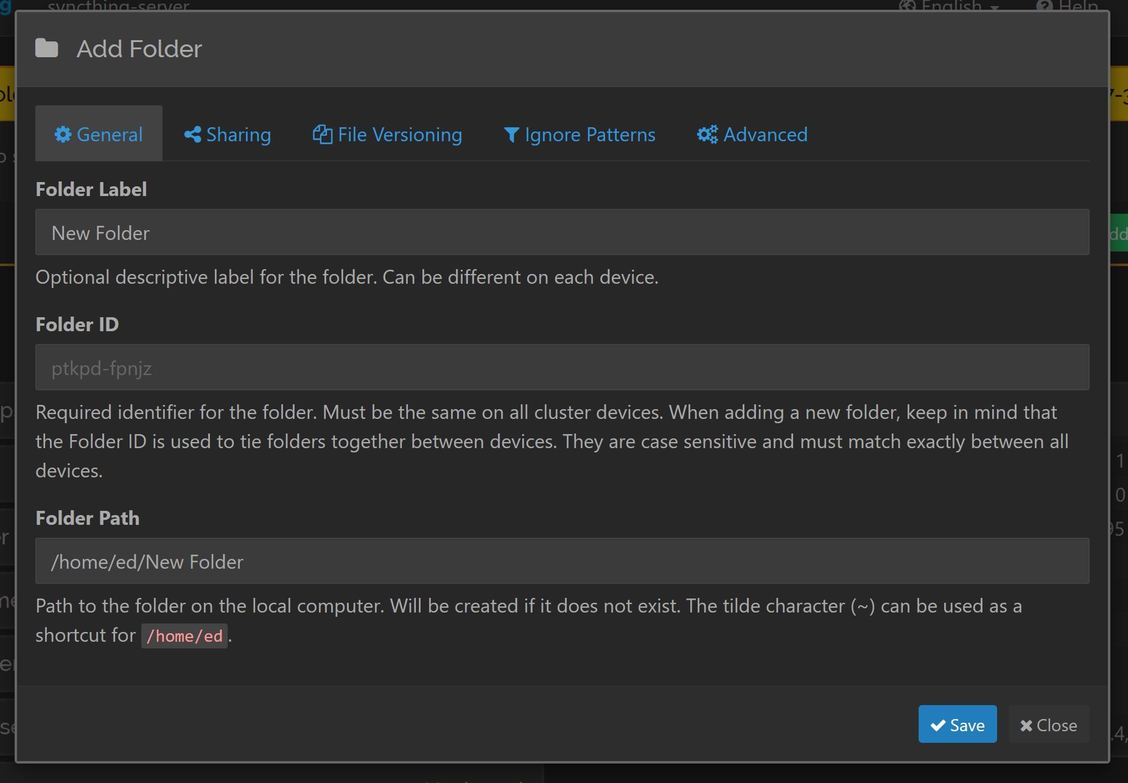This screenshot has height=783, width=1128.
Task: Click the X icon in Close button
Action: click(1026, 726)
